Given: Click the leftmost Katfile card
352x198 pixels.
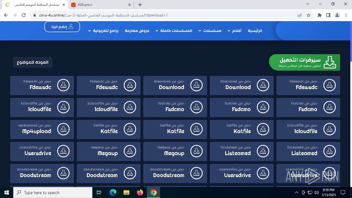Looking at the screenshot, I should click(109, 130).
